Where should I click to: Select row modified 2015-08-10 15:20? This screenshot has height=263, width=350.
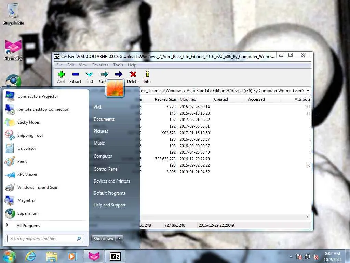click(226, 113)
